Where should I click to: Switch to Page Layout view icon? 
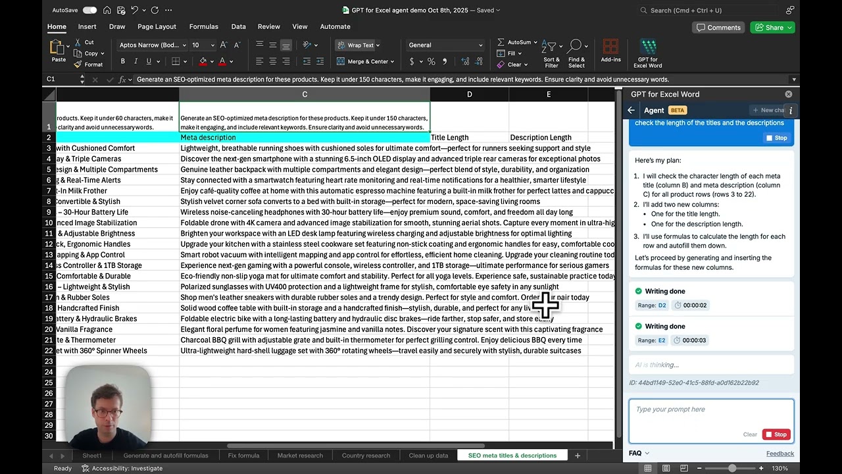click(666, 468)
